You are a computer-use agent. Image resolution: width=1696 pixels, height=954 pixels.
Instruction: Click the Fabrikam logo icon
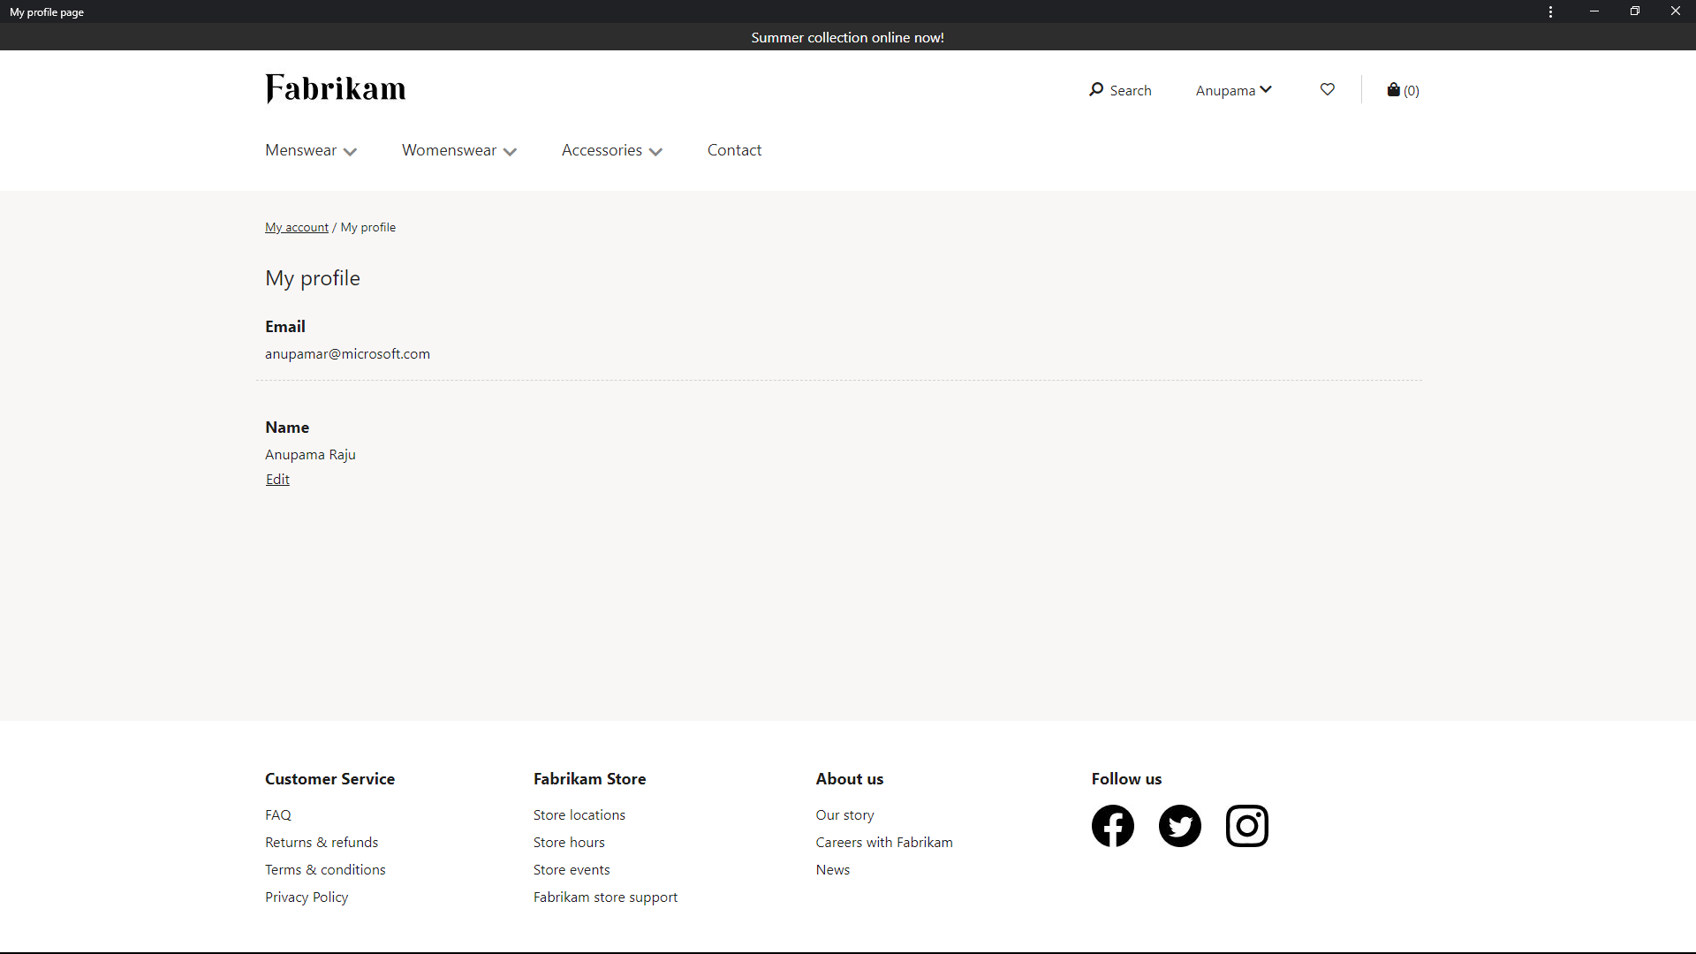[336, 90]
